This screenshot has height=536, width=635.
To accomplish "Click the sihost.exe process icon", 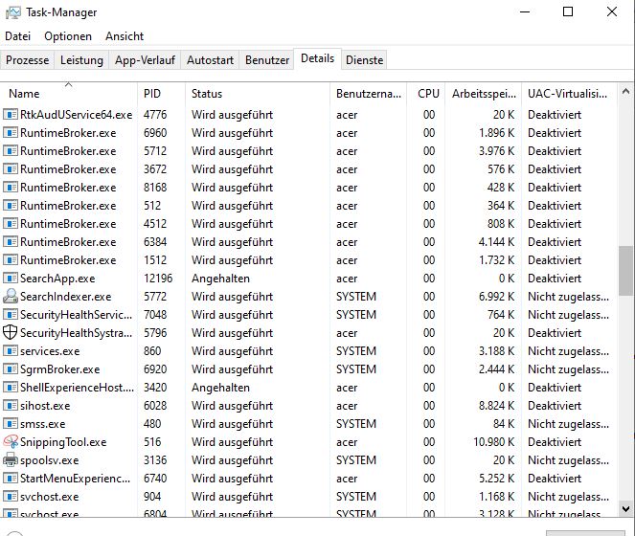I will pyautogui.click(x=11, y=406).
